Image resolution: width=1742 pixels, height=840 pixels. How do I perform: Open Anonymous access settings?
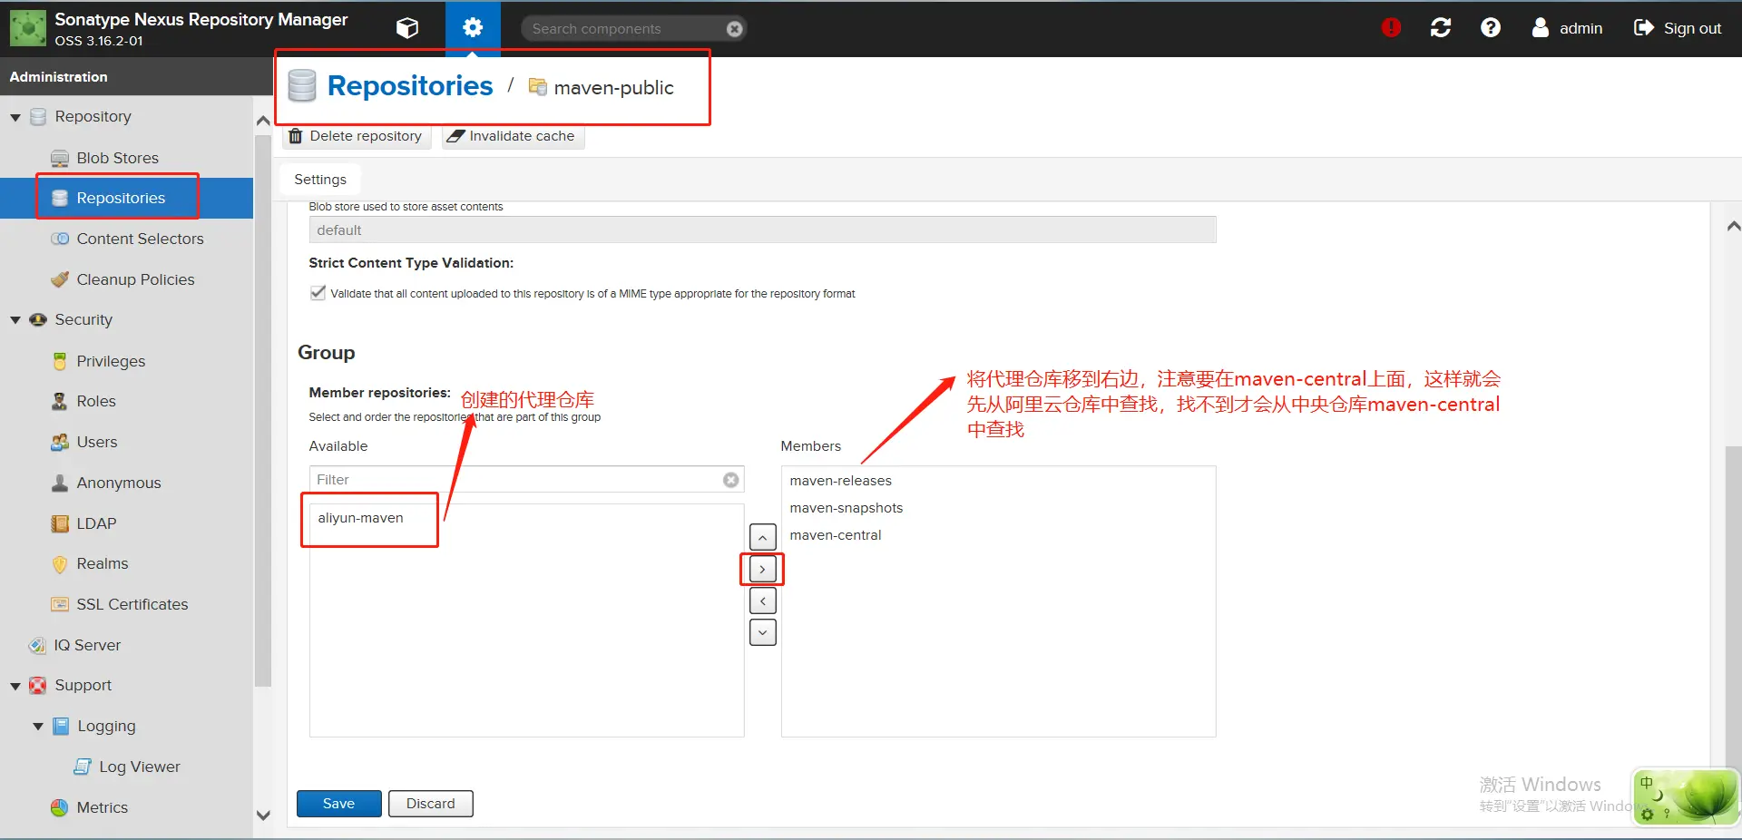coord(119,483)
